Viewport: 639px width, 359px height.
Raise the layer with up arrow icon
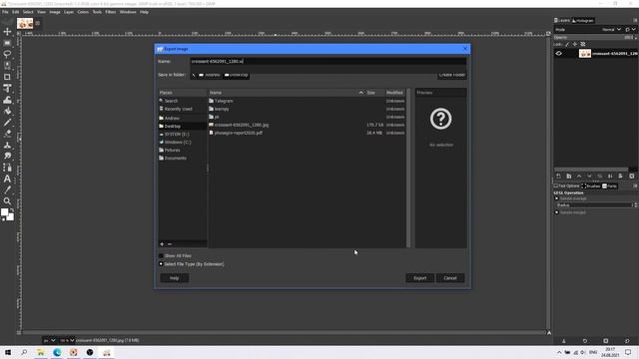tap(579, 176)
